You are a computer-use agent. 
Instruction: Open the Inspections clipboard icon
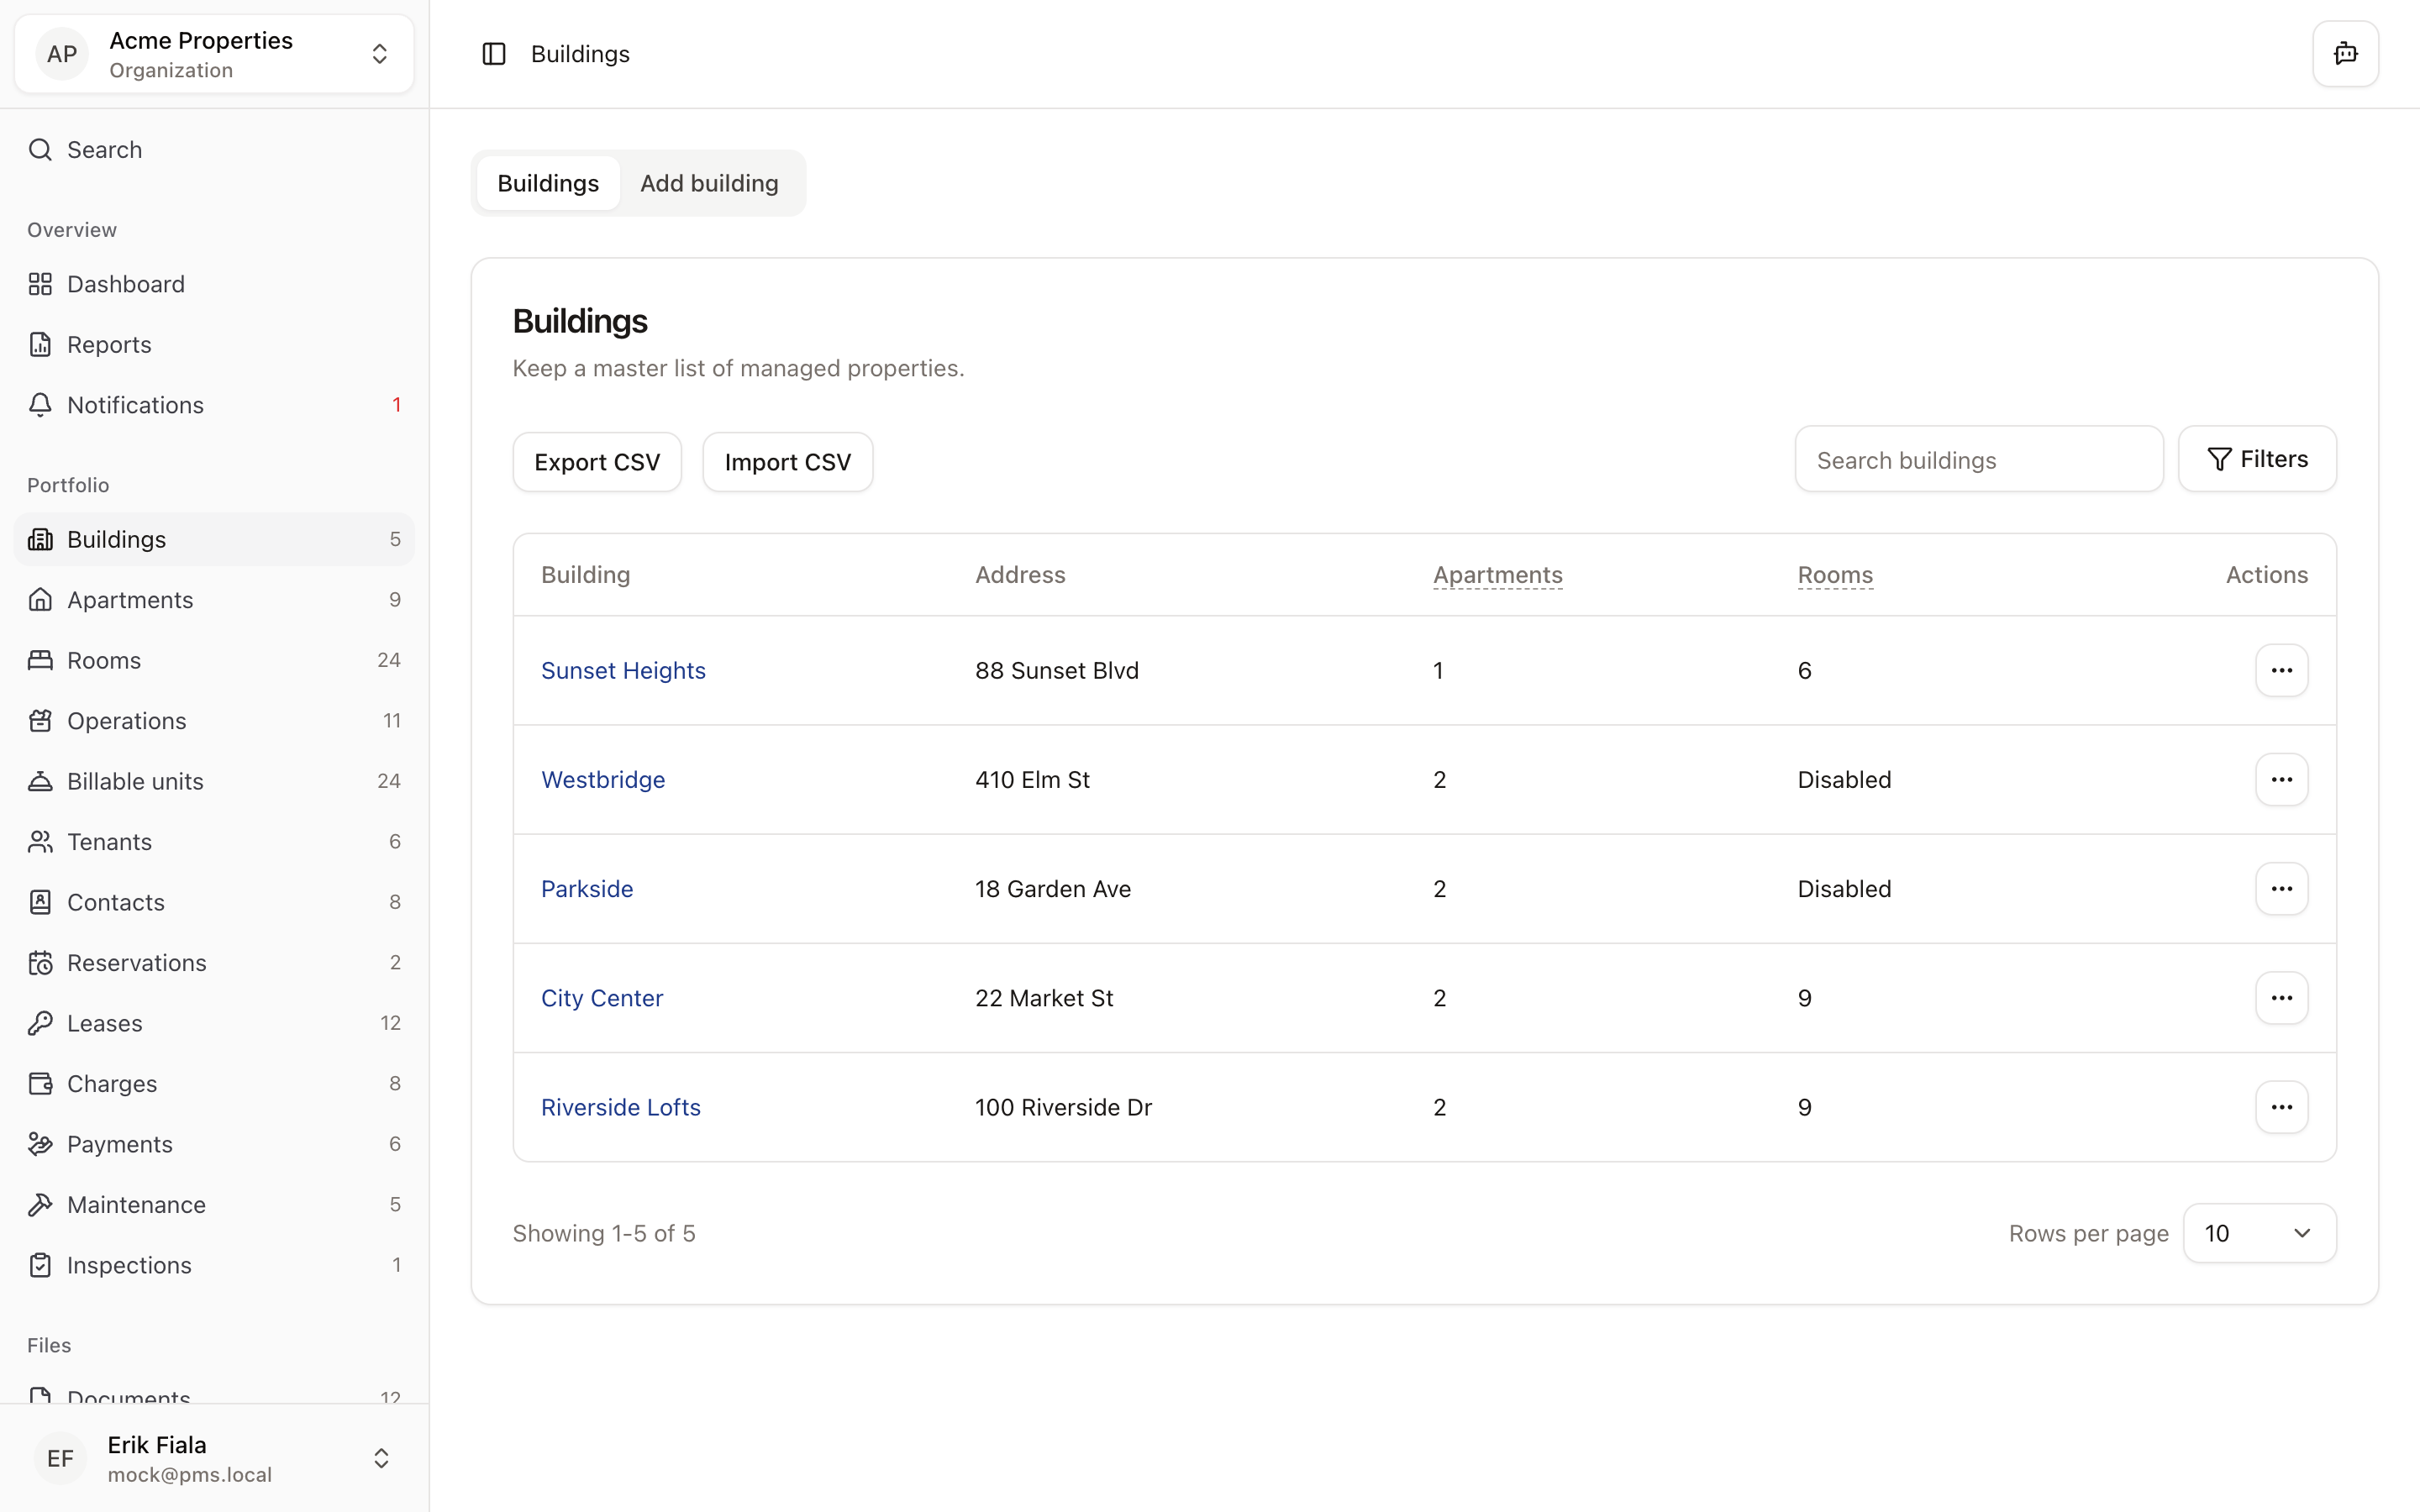[40, 1265]
